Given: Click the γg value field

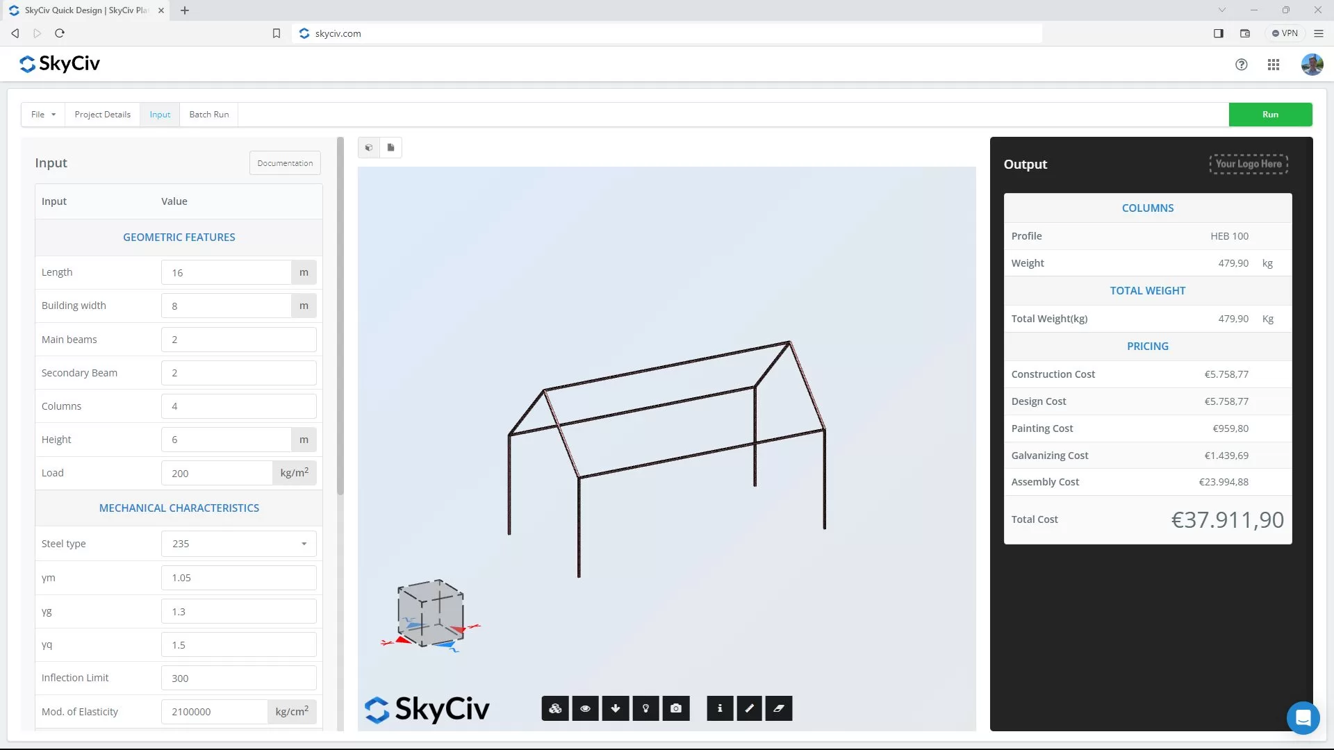Looking at the screenshot, I should tap(239, 612).
